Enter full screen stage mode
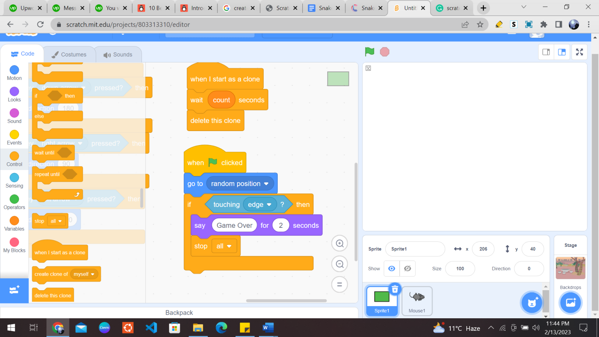Viewport: 599px width, 337px height. coord(580,51)
